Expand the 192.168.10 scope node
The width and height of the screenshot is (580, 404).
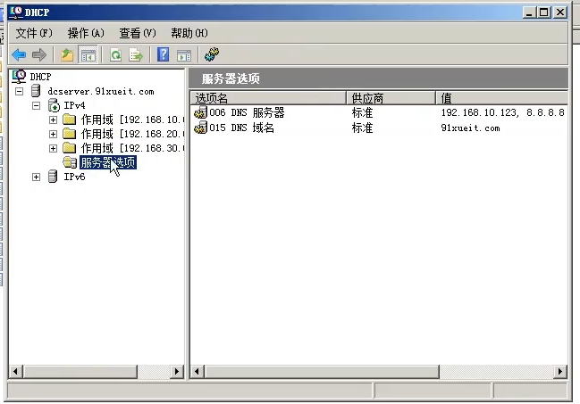[x=54, y=120]
